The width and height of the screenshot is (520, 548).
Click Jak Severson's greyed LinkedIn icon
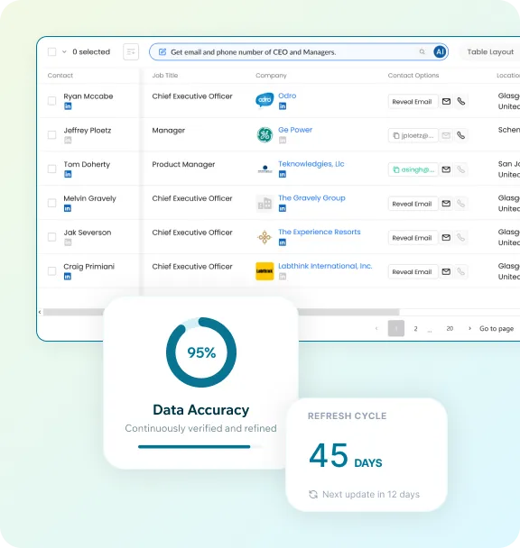(68, 242)
